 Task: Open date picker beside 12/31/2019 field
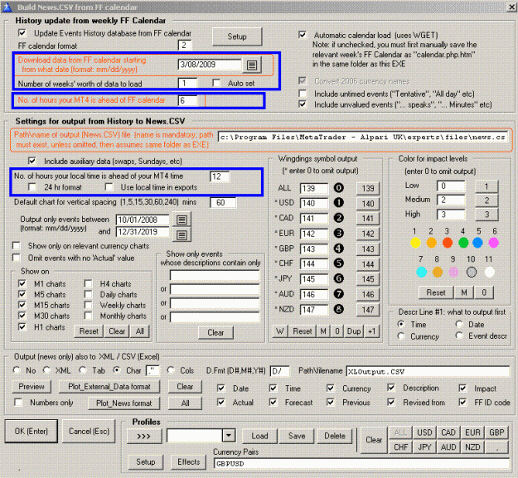[x=182, y=235]
